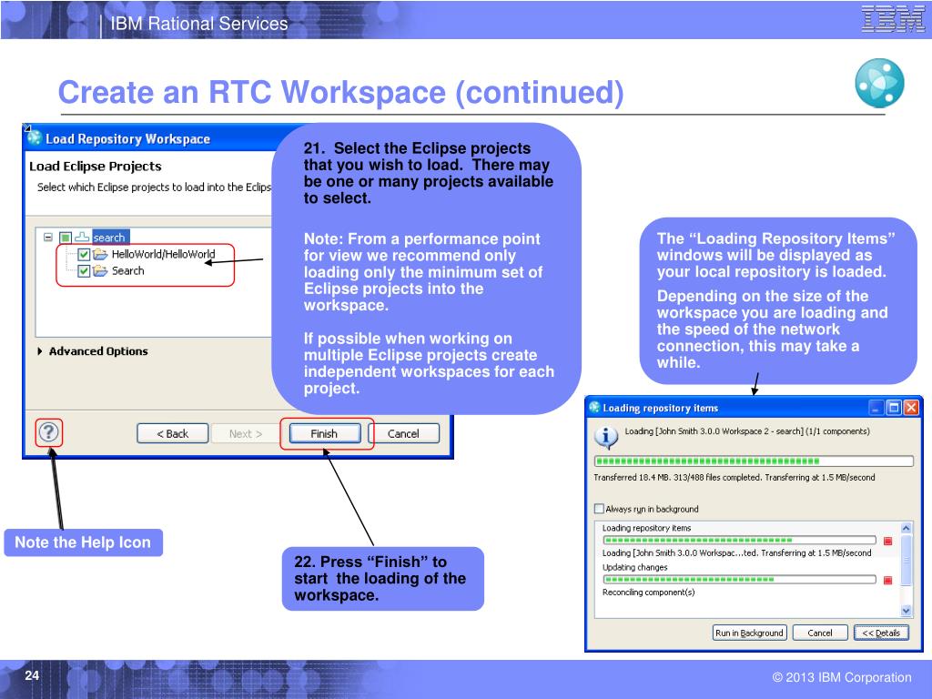Select the Search project tree row
Image resolution: width=932 pixels, height=699 pixels.
(x=127, y=271)
